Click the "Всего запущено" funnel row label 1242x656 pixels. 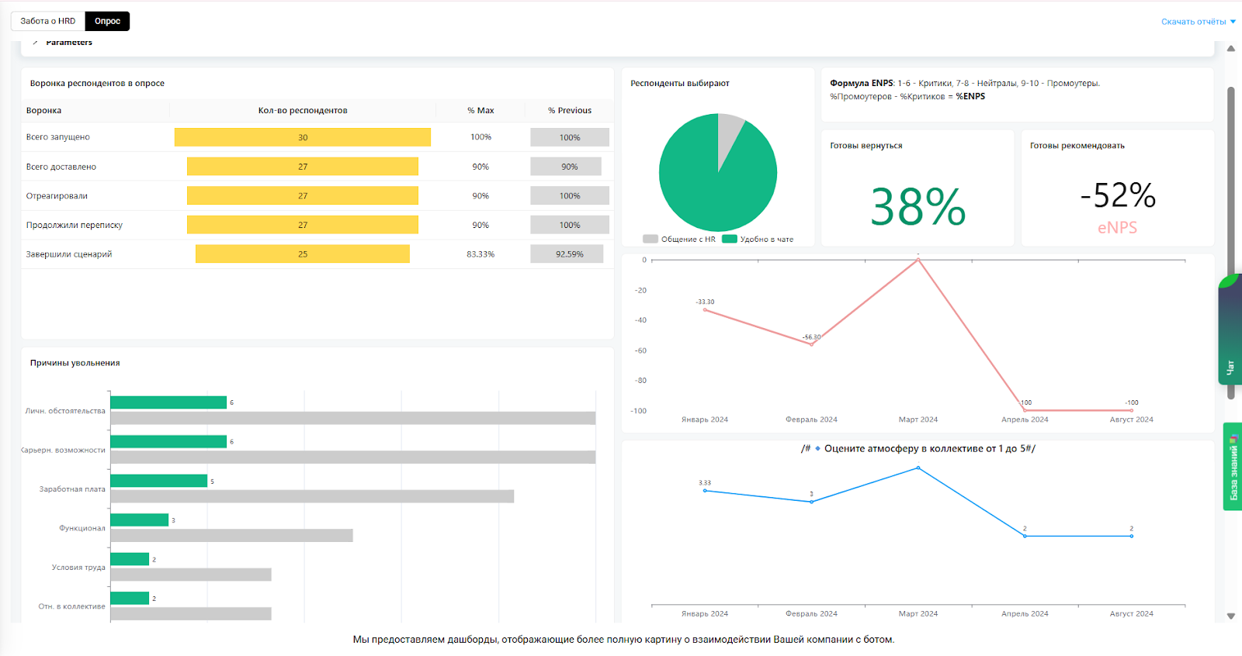[x=58, y=137]
